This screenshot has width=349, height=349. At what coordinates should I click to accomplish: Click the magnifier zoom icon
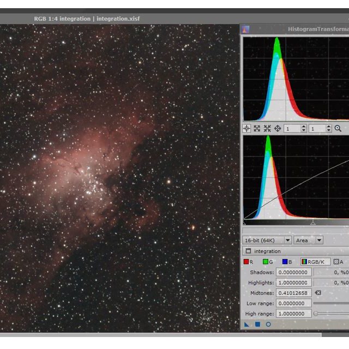click(x=338, y=129)
